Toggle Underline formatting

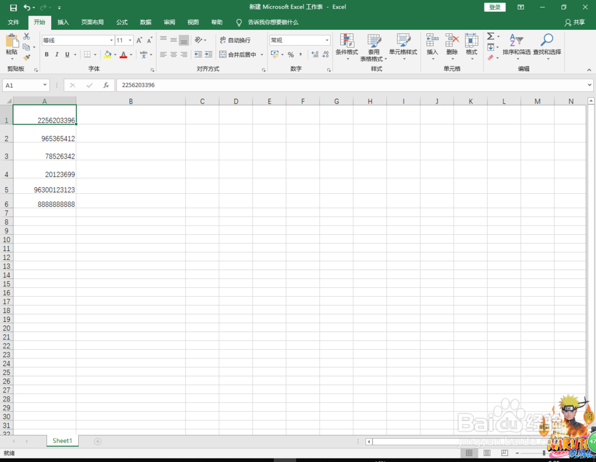(67, 54)
